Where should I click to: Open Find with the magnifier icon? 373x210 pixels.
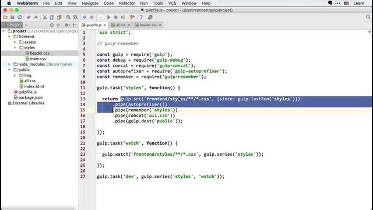tap(68, 17)
